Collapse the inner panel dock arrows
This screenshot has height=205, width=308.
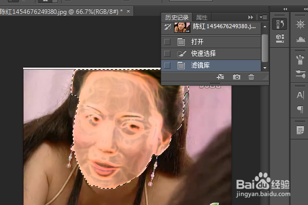coord(285,9)
